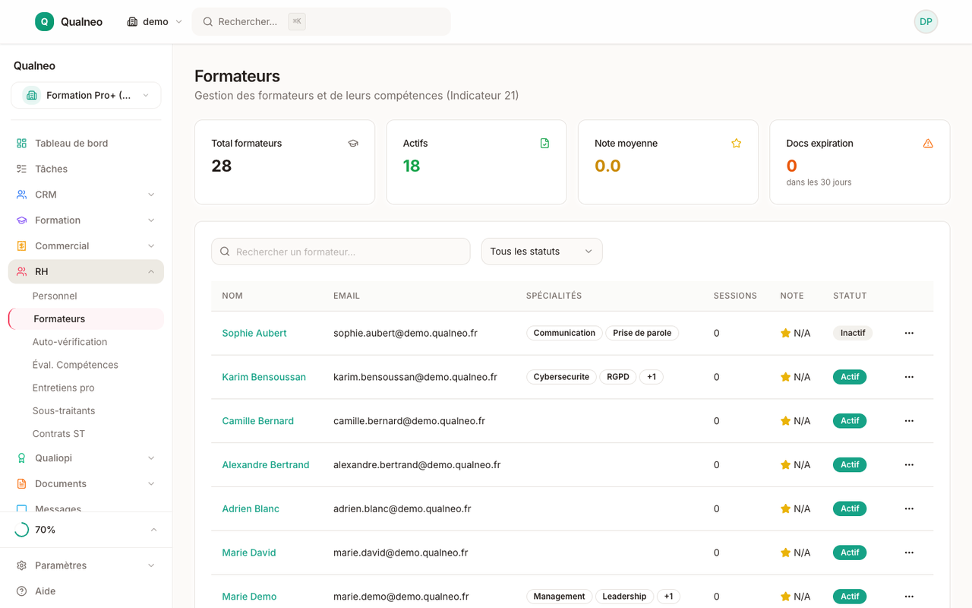The height and width of the screenshot is (608, 972).
Task: Click the Leadership specialty tag
Action: click(624, 597)
